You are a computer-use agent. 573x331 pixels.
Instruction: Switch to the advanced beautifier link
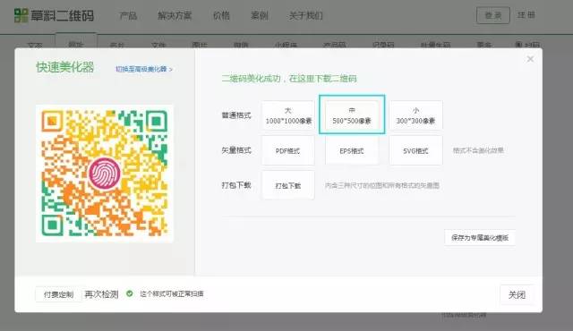[x=144, y=69]
